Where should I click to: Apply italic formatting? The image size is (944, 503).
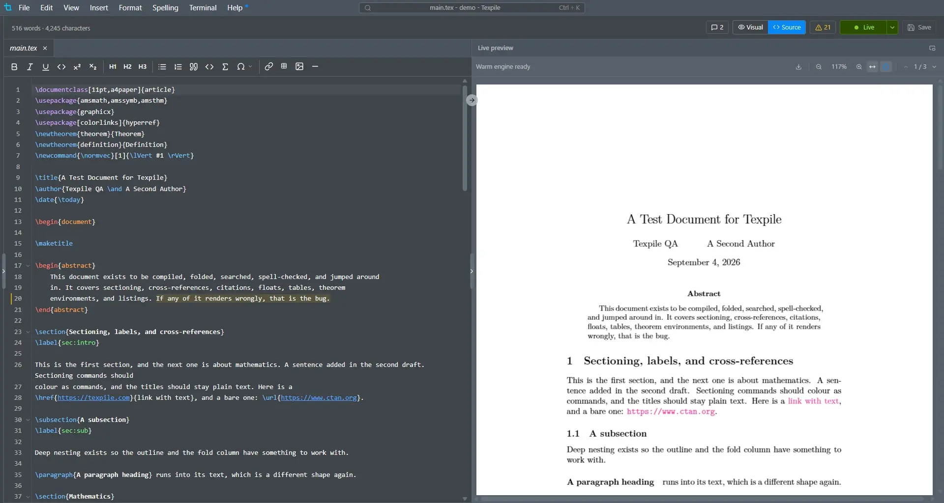[30, 67]
